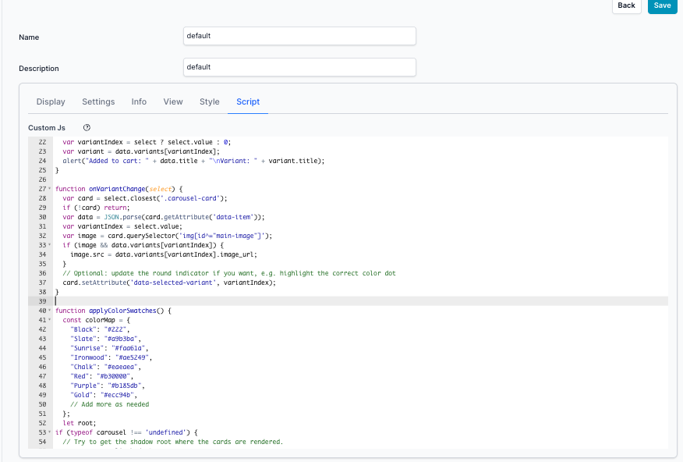683x462 pixels.
Task: Collapse the typeof carousel fold at line 53
Action: click(49, 432)
